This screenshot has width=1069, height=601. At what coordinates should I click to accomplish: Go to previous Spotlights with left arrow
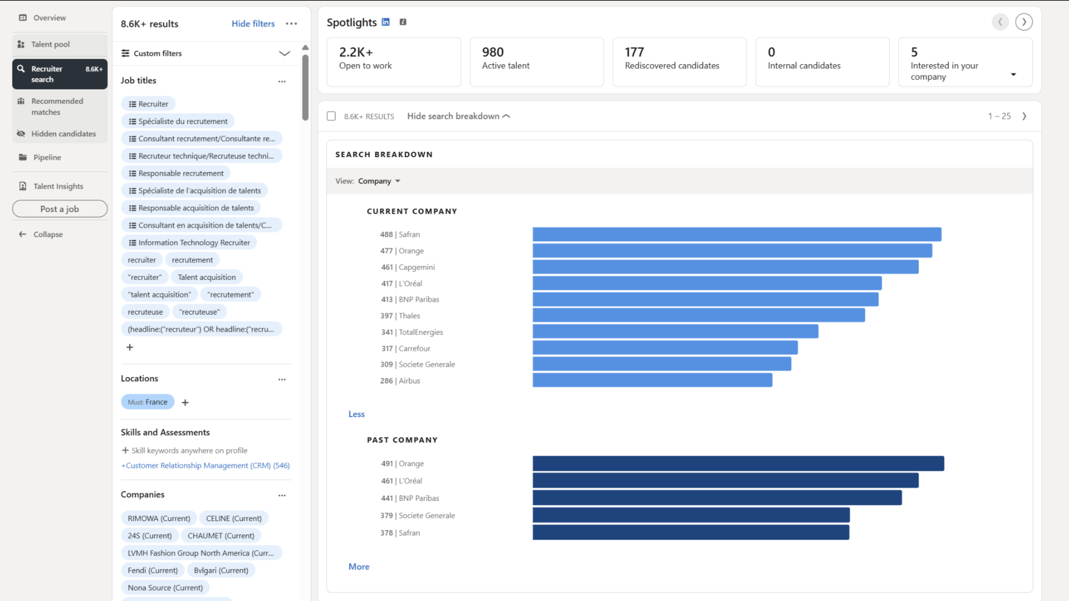click(x=1000, y=22)
